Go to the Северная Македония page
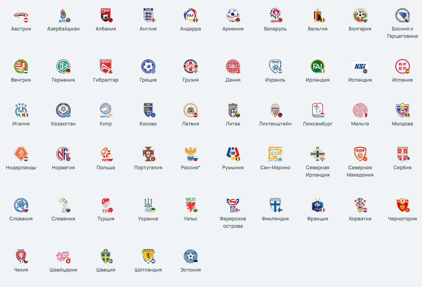 [360, 171]
